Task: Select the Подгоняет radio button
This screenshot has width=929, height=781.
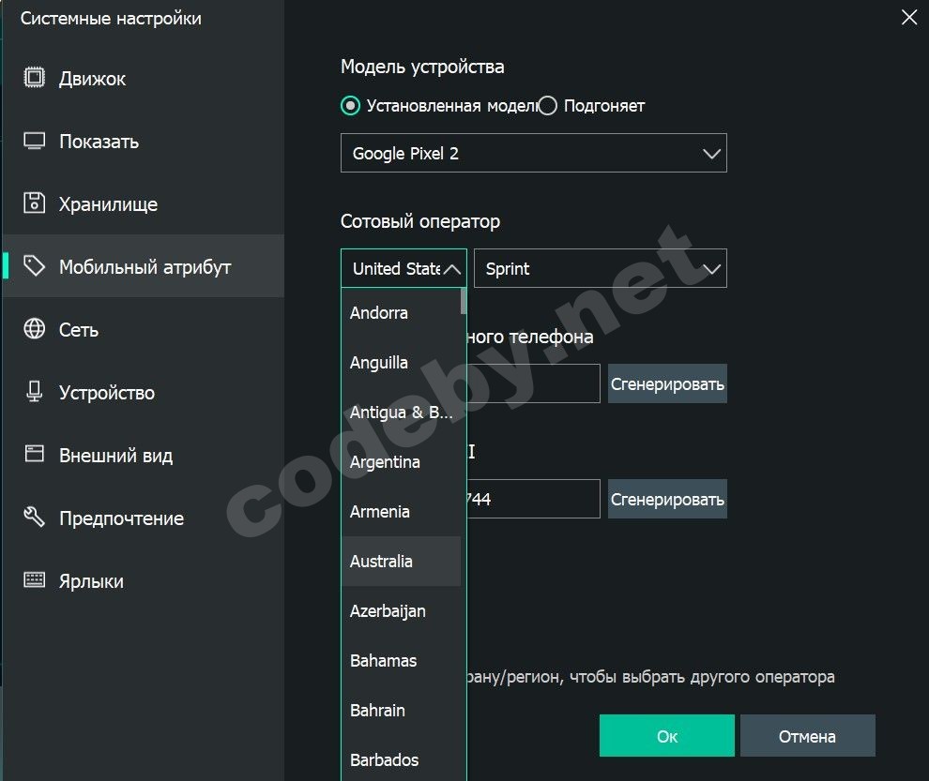Action: [x=548, y=106]
